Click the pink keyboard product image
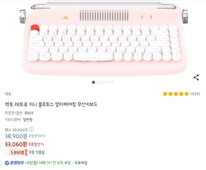Viewport: 206px width, 170px height. pos(104,38)
